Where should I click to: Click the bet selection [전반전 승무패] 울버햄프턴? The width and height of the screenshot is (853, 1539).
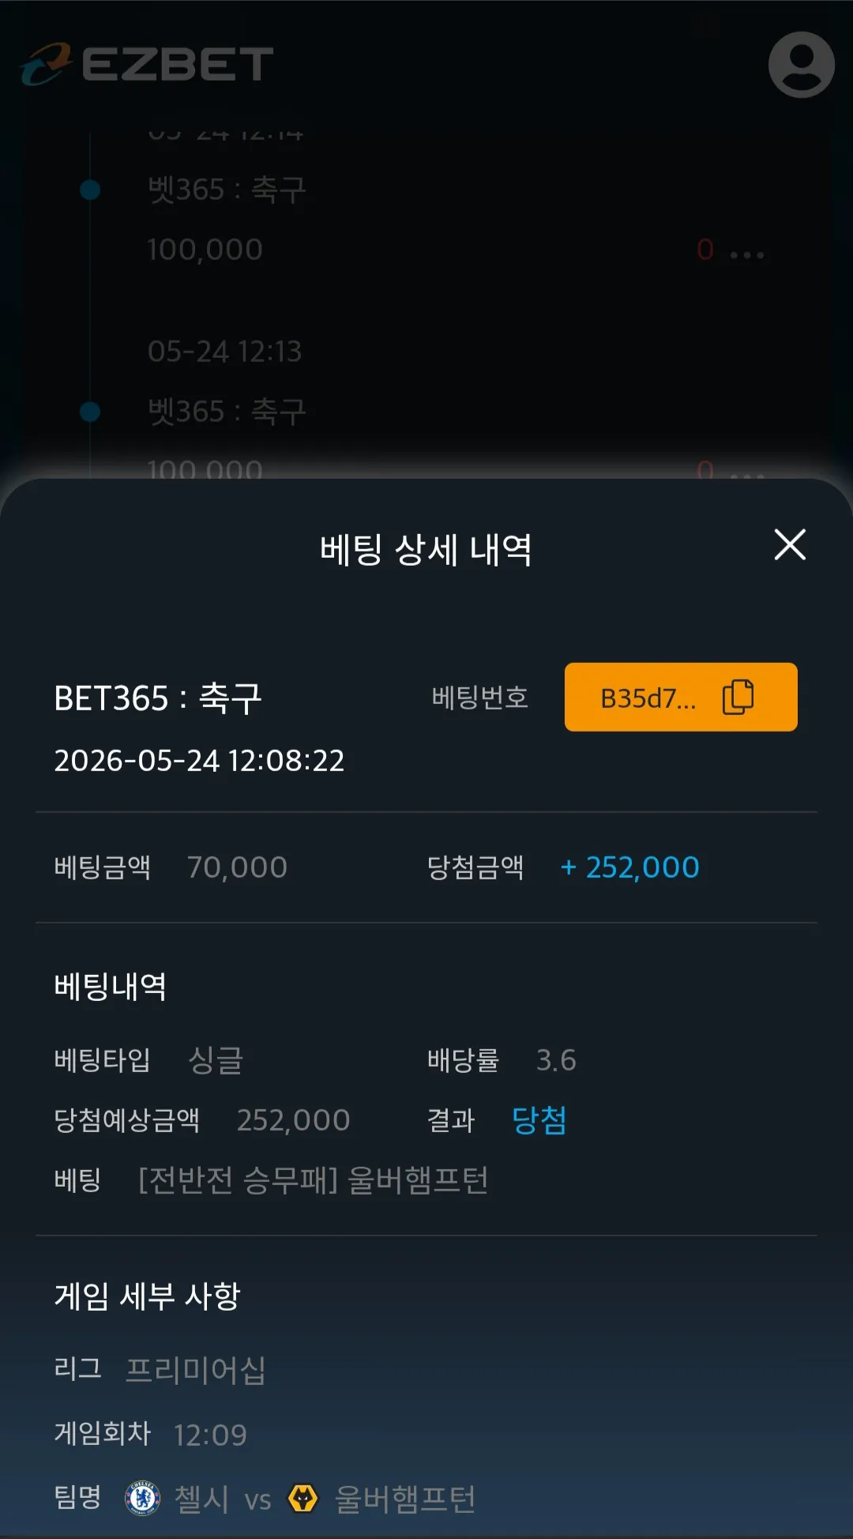314,1180
